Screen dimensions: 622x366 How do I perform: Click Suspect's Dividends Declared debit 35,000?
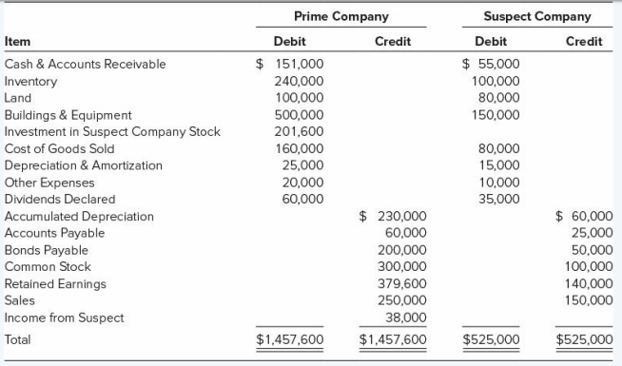click(498, 199)
